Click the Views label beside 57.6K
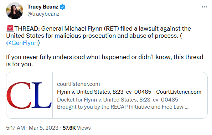This screenshot has height=135, width=212. (84, 128)
